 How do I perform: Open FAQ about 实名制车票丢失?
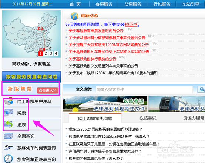click(x=96, y=159)
